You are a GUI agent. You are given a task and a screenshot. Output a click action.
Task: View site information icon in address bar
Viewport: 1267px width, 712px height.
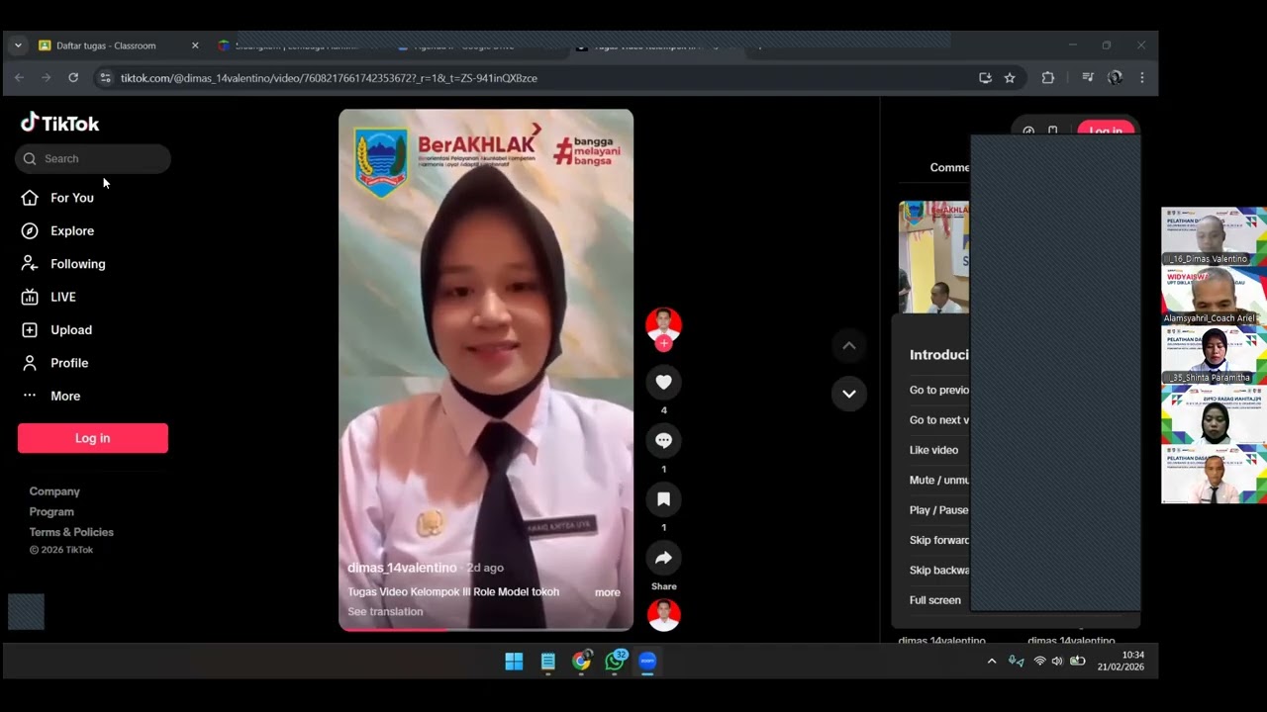(106, 77)
